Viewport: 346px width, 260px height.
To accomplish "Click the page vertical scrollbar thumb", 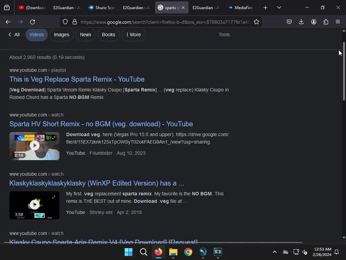I will click(x=344, y=71).
